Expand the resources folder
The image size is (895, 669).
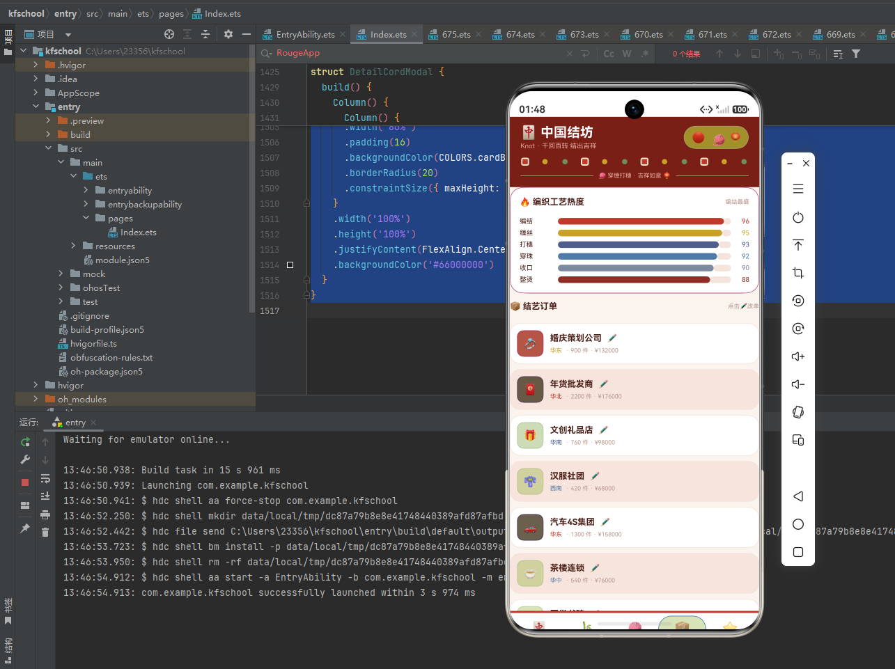coord(73,246)
